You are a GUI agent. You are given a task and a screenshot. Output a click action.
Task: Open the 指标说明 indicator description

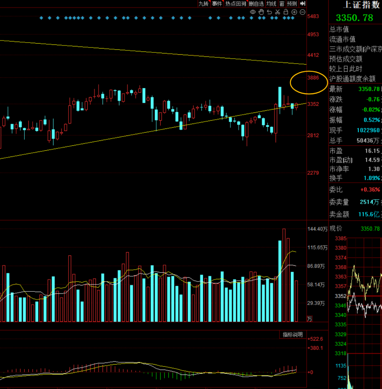pyautogui.click(x=293, y=335)
